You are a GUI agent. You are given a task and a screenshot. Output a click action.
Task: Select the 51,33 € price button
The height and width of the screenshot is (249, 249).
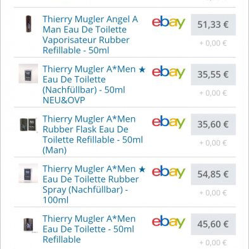(213, 25)
